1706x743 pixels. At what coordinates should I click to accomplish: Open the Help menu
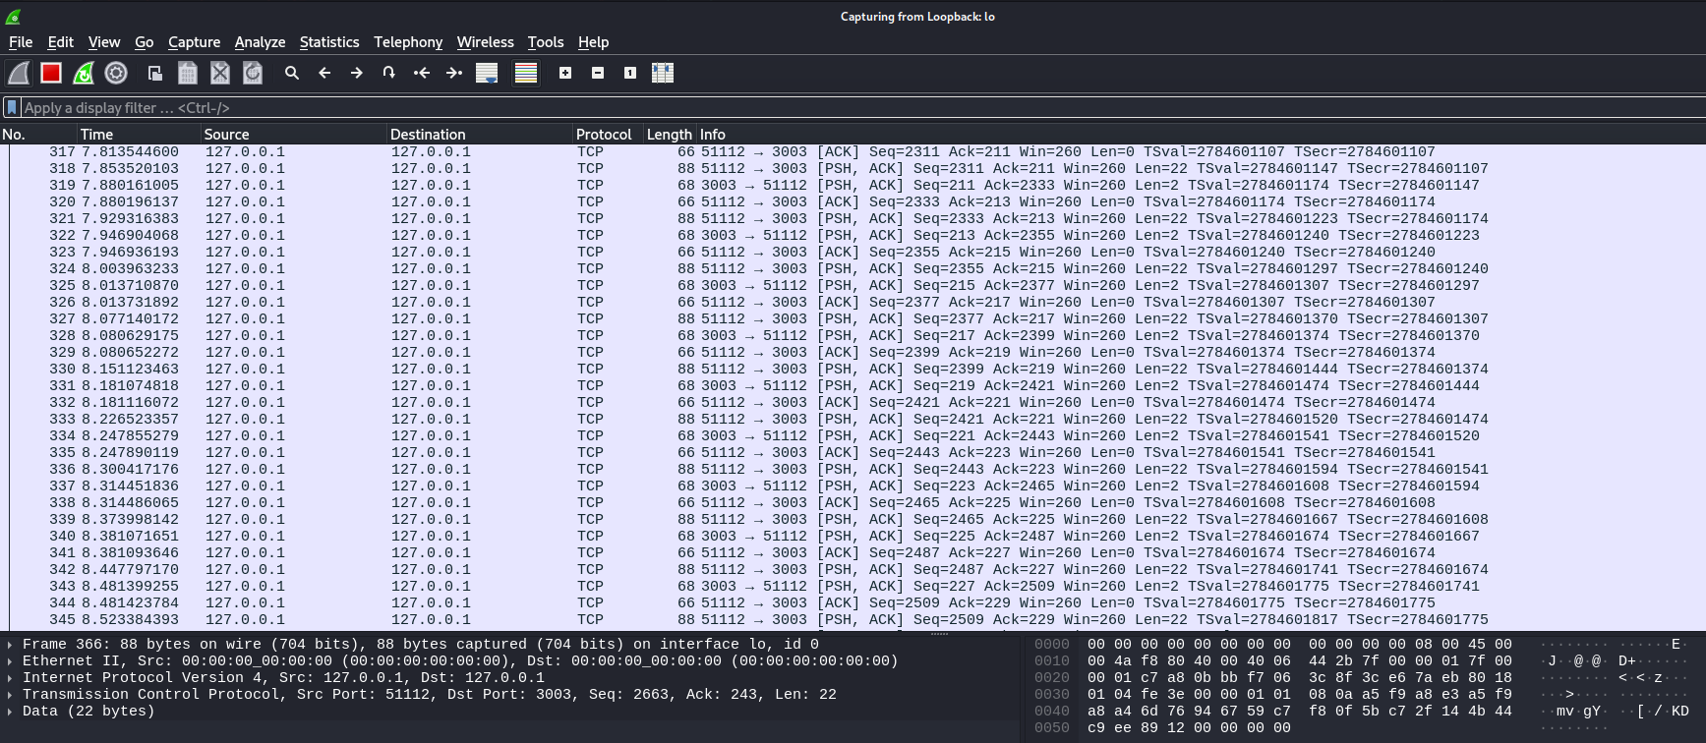pos(593,42)
